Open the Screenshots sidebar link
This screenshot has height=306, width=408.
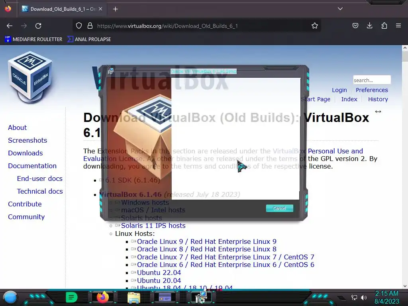(27, 140)
